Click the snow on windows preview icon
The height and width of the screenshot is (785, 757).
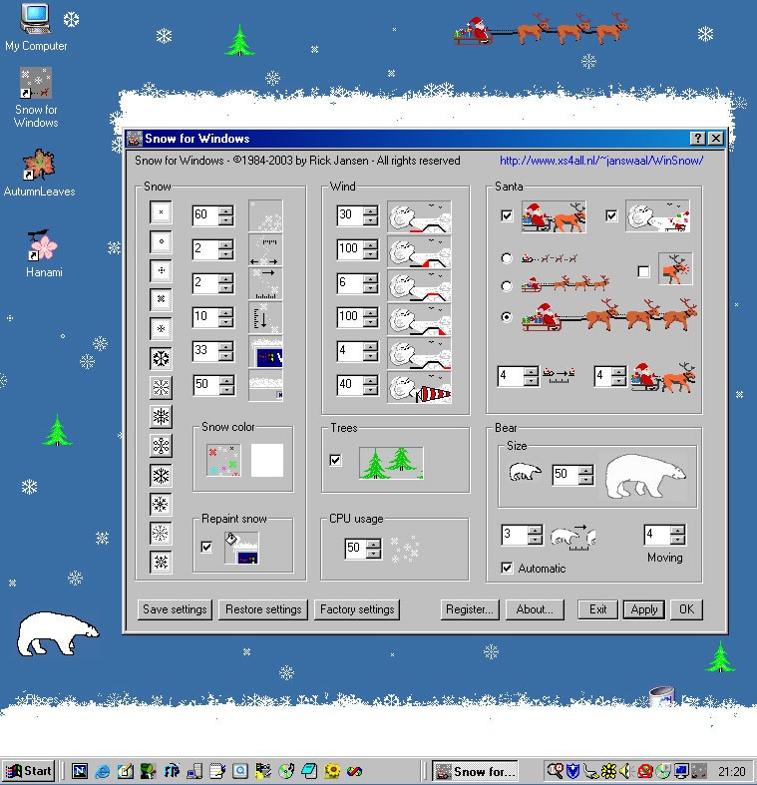coord(266,351)
